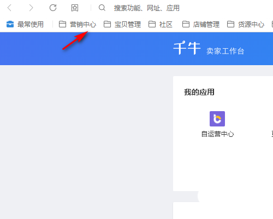273x219 pixels.
Task: Open the 营销中心 bookmark folder
Action: [78, 24]
